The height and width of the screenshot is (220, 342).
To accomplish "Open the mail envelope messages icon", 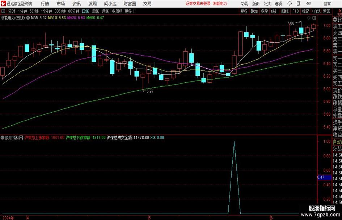I will 308,4.
